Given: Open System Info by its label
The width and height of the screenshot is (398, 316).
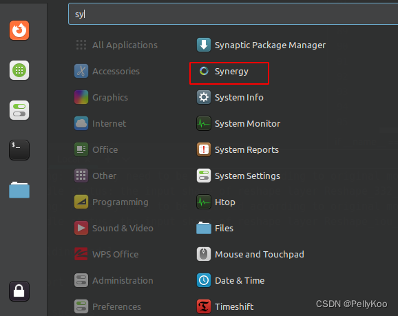Looking at the screenshot, I should pos(239,98).
